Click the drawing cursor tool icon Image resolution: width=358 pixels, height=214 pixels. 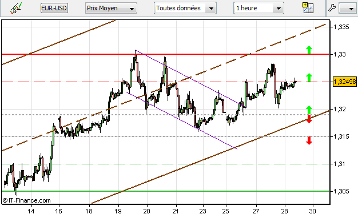pyautogui.click(x=16, y=8)
